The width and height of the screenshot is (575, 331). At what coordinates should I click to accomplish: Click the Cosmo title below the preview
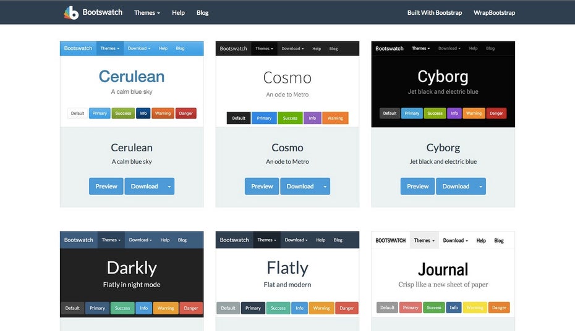[x=287, y=148]
